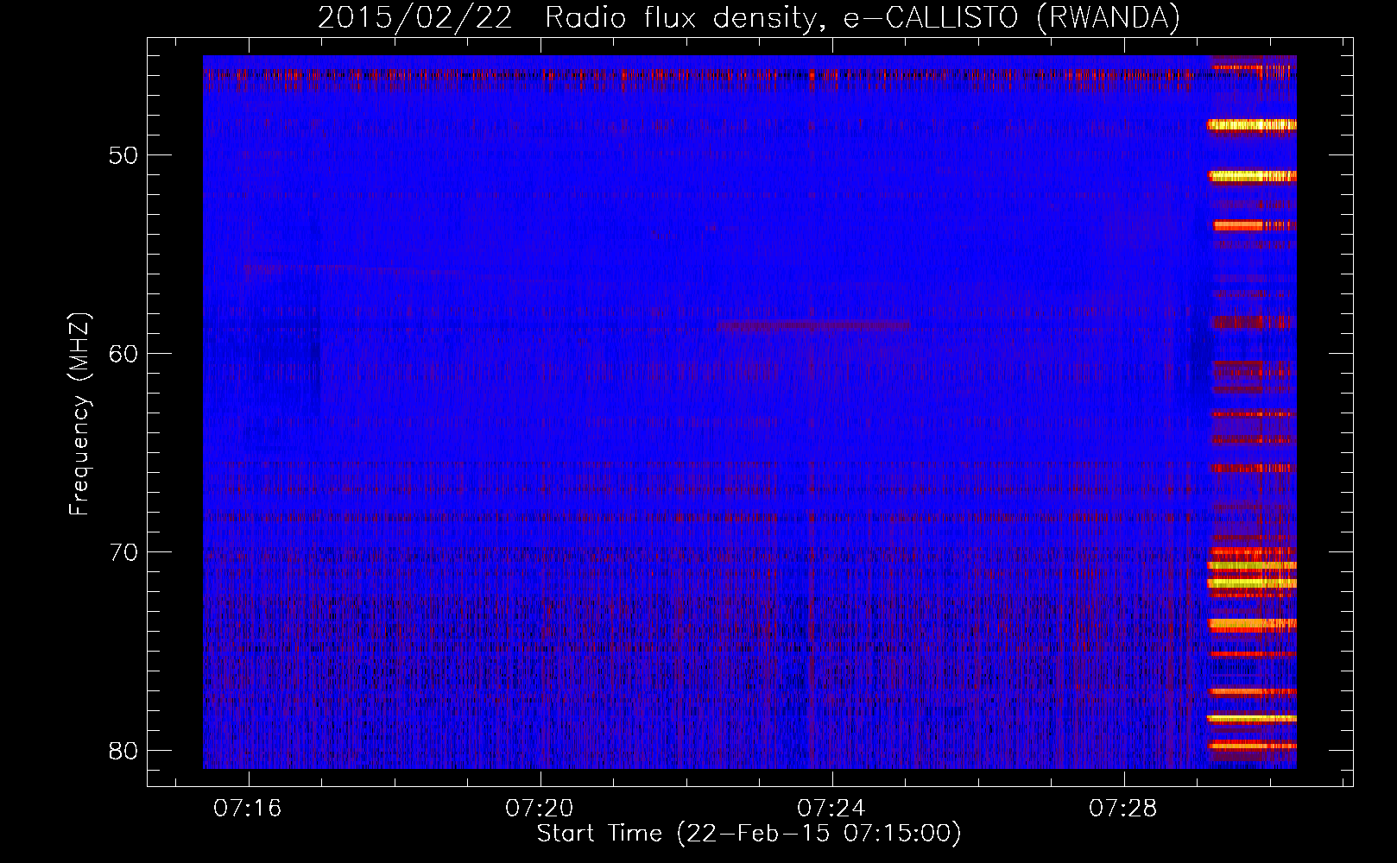This screenshot has height=863, width=1397.
Task: Click the "Frequency (MHZ)" y-axis label
Action: tap(79, 414)
